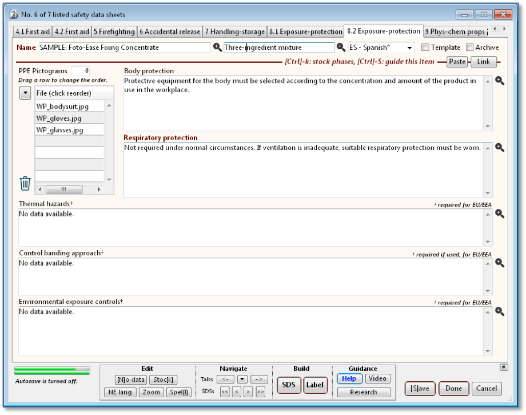Click the Spel[l] button
Screen dimensions: 526x415
(179, 392)
